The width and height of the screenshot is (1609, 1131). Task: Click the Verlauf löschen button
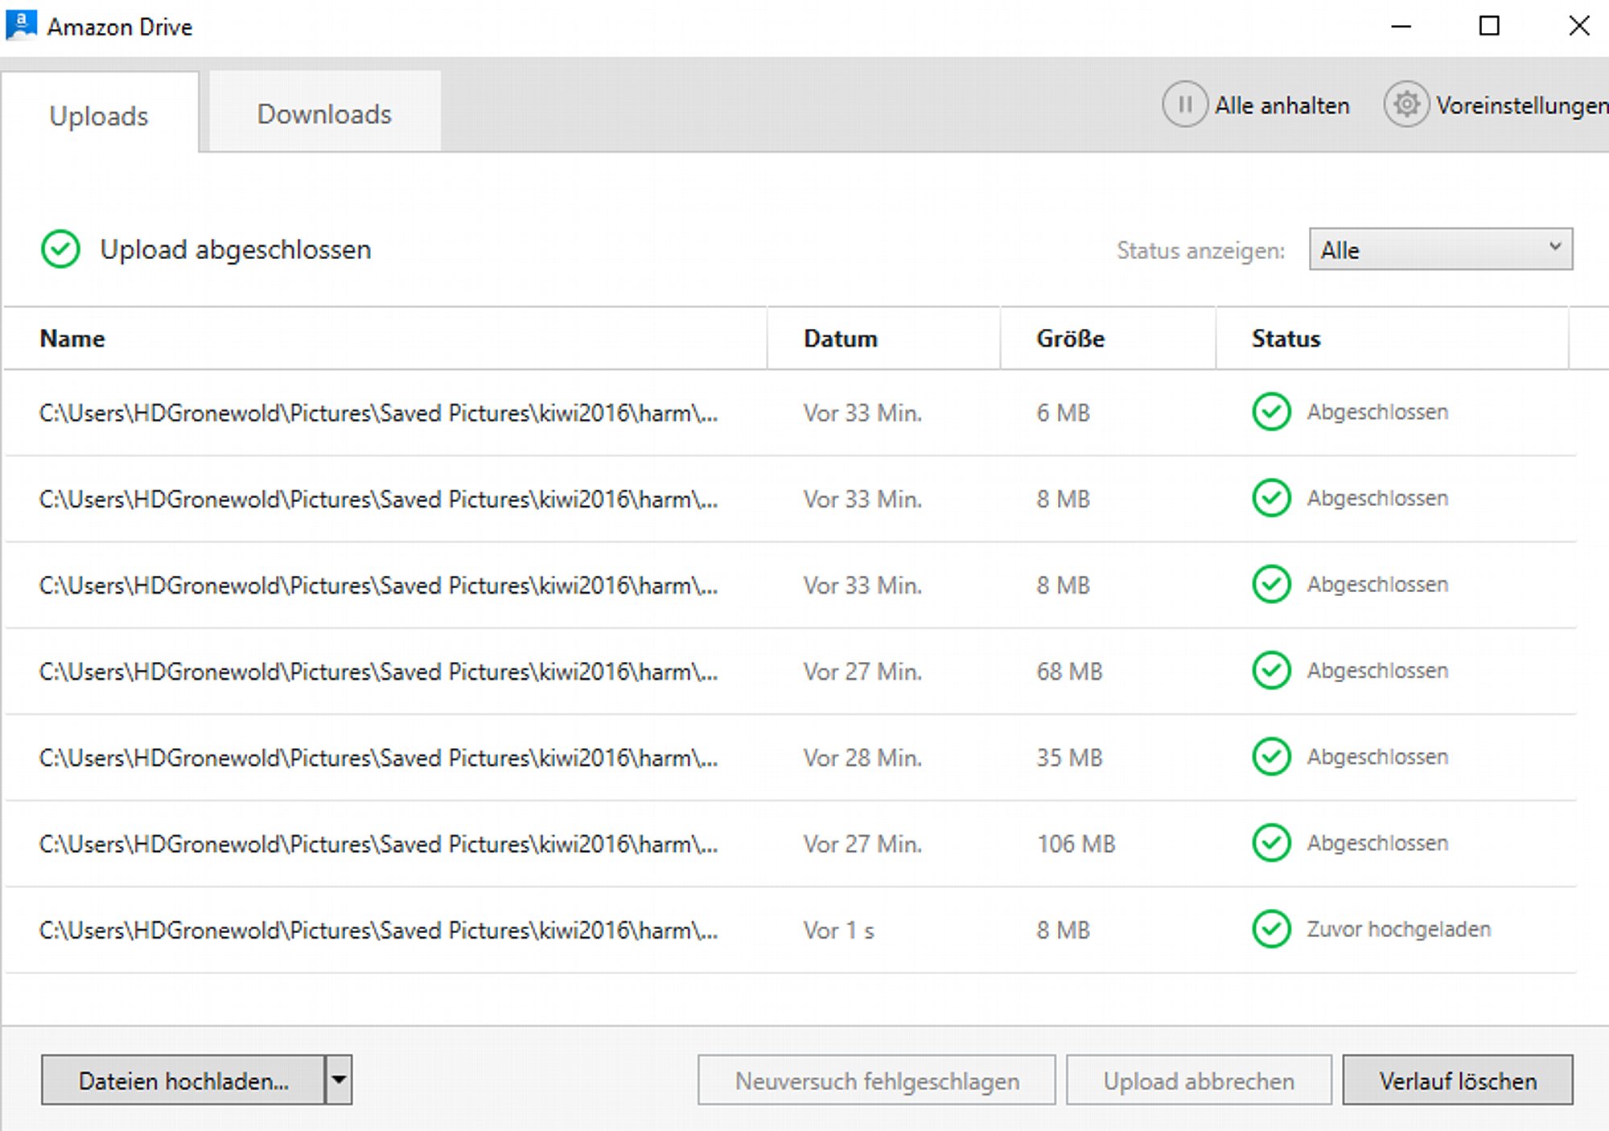pyautogui.click(x=1458, y=1080)
